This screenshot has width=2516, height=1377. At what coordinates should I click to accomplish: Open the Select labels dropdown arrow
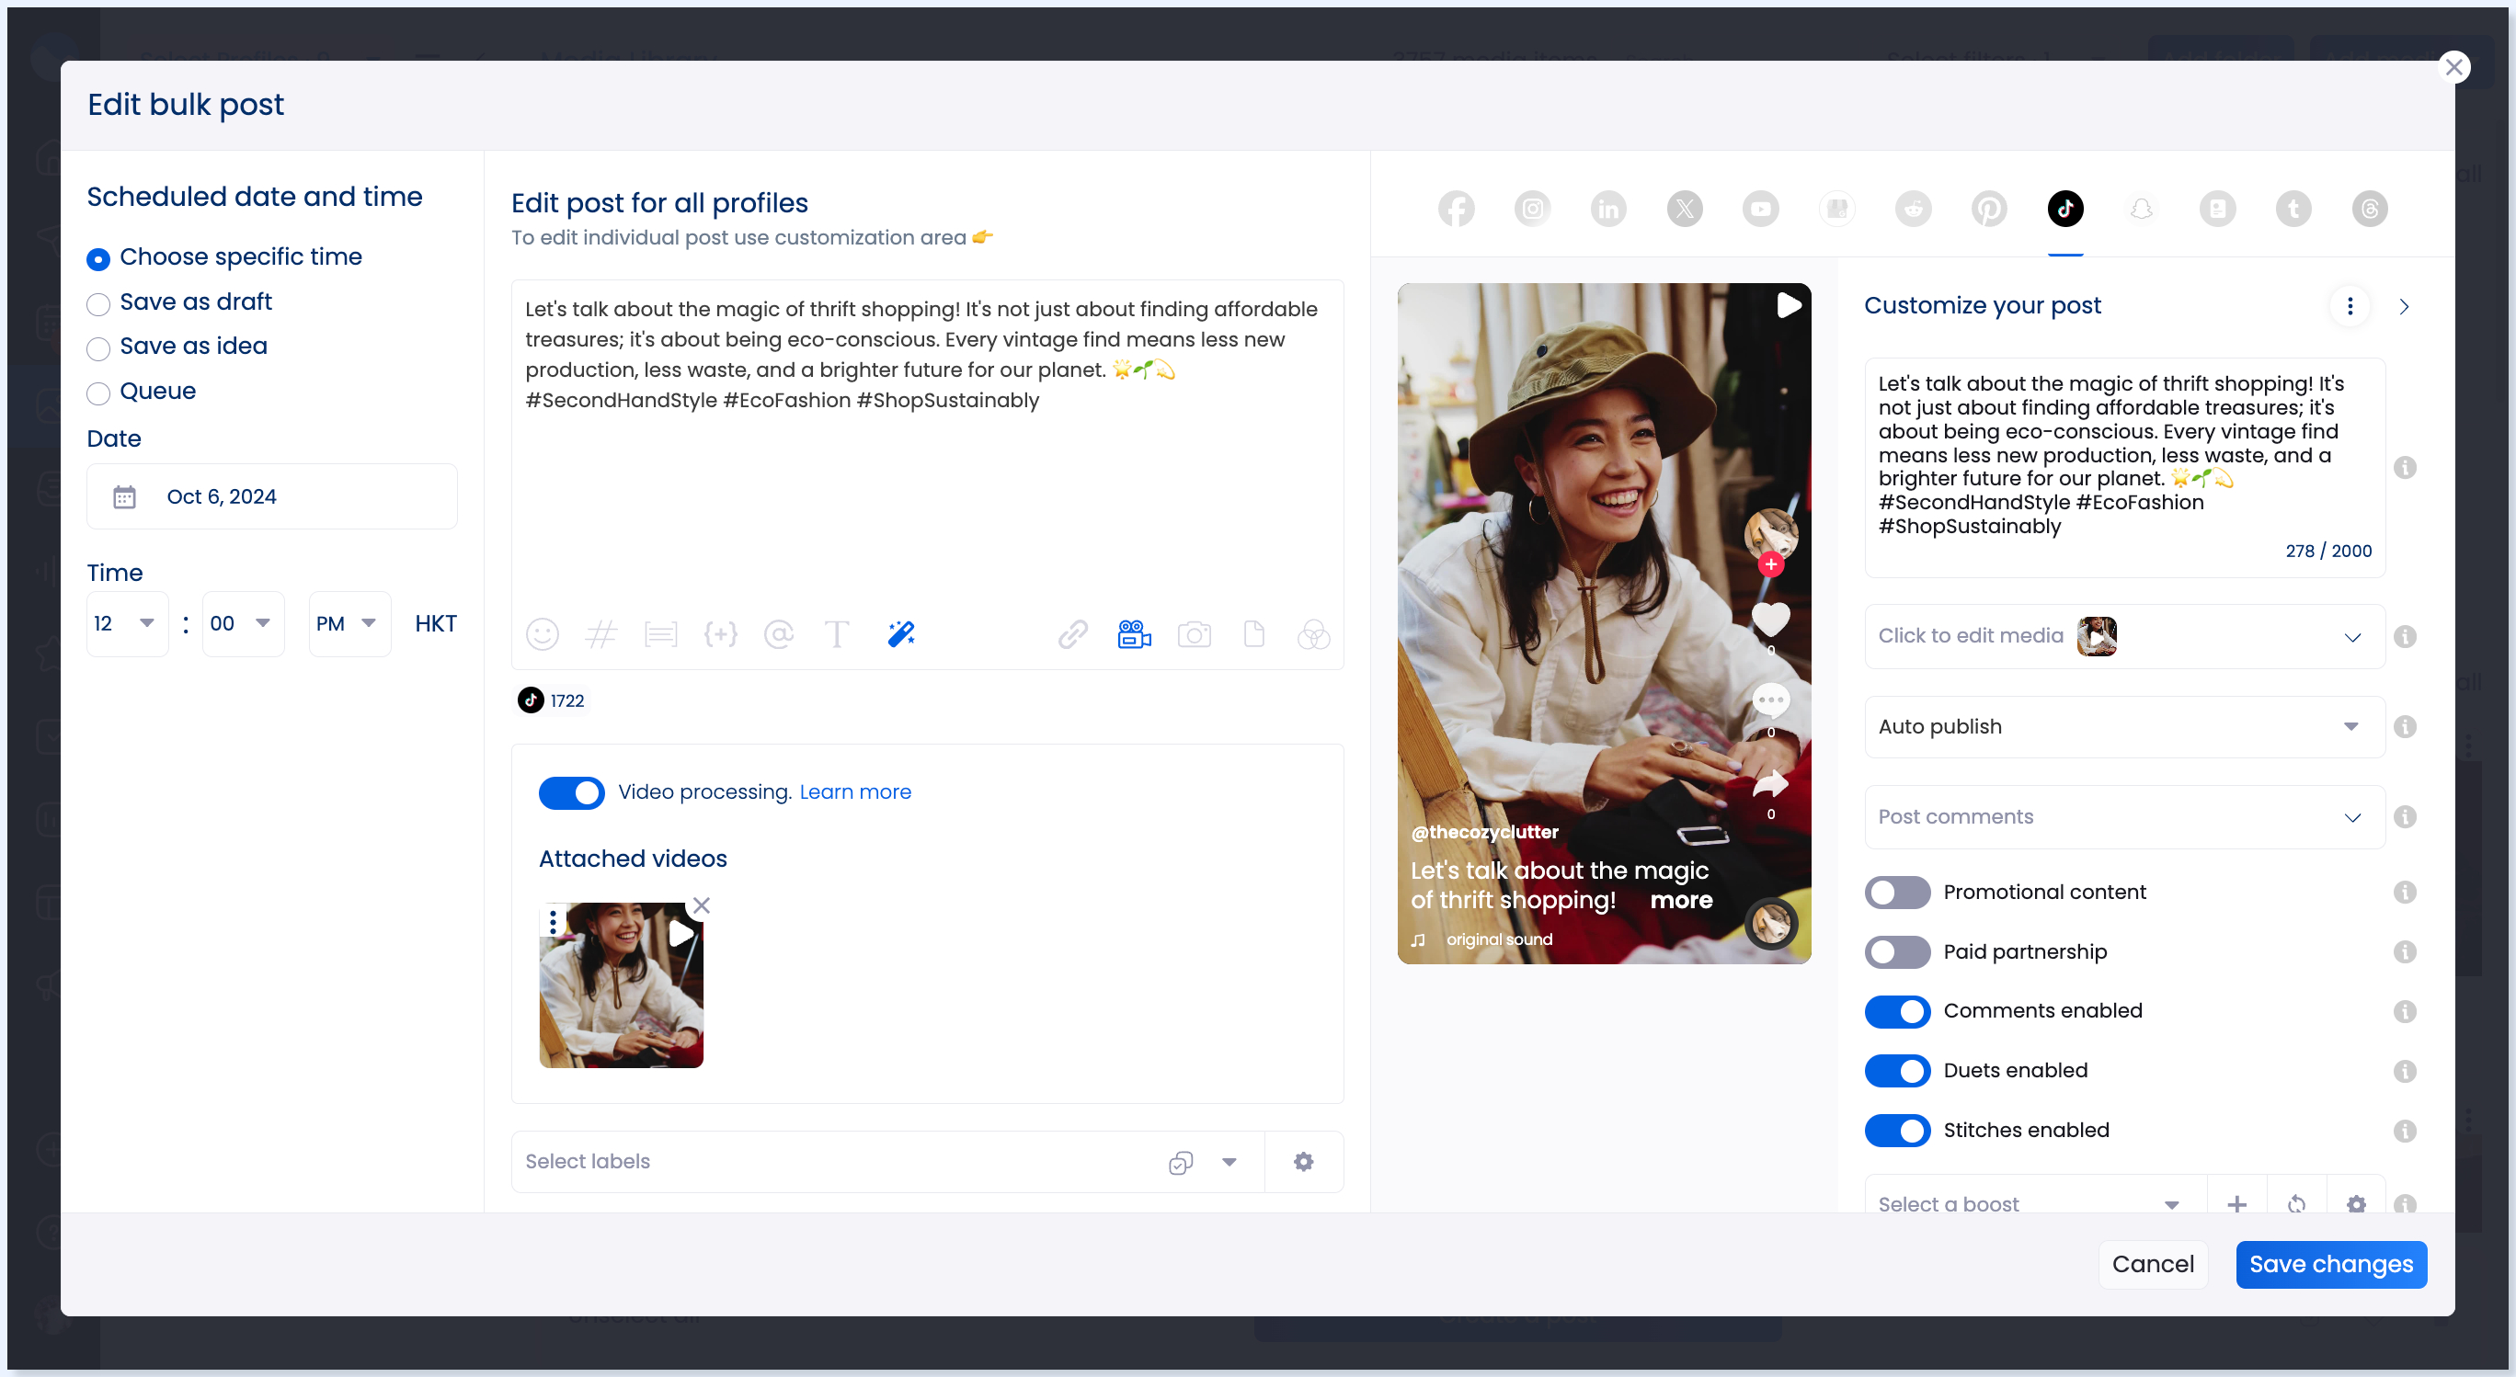click(x=1229, y=1162)
